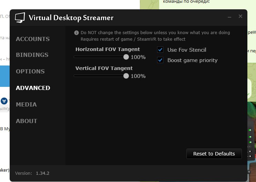
Task: Open the Media tab
Action: (26, 104)
